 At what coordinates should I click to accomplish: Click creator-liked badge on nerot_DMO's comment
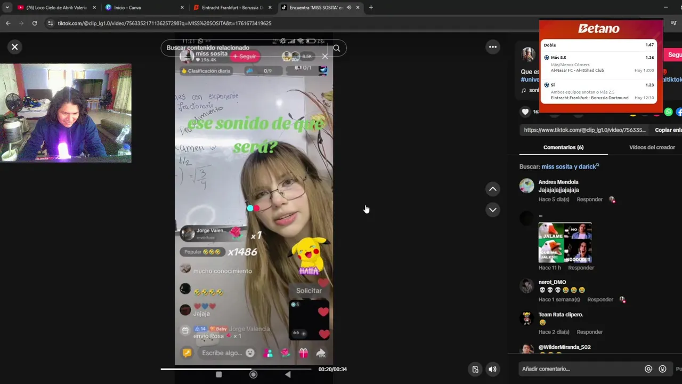(x=622, y=300)
